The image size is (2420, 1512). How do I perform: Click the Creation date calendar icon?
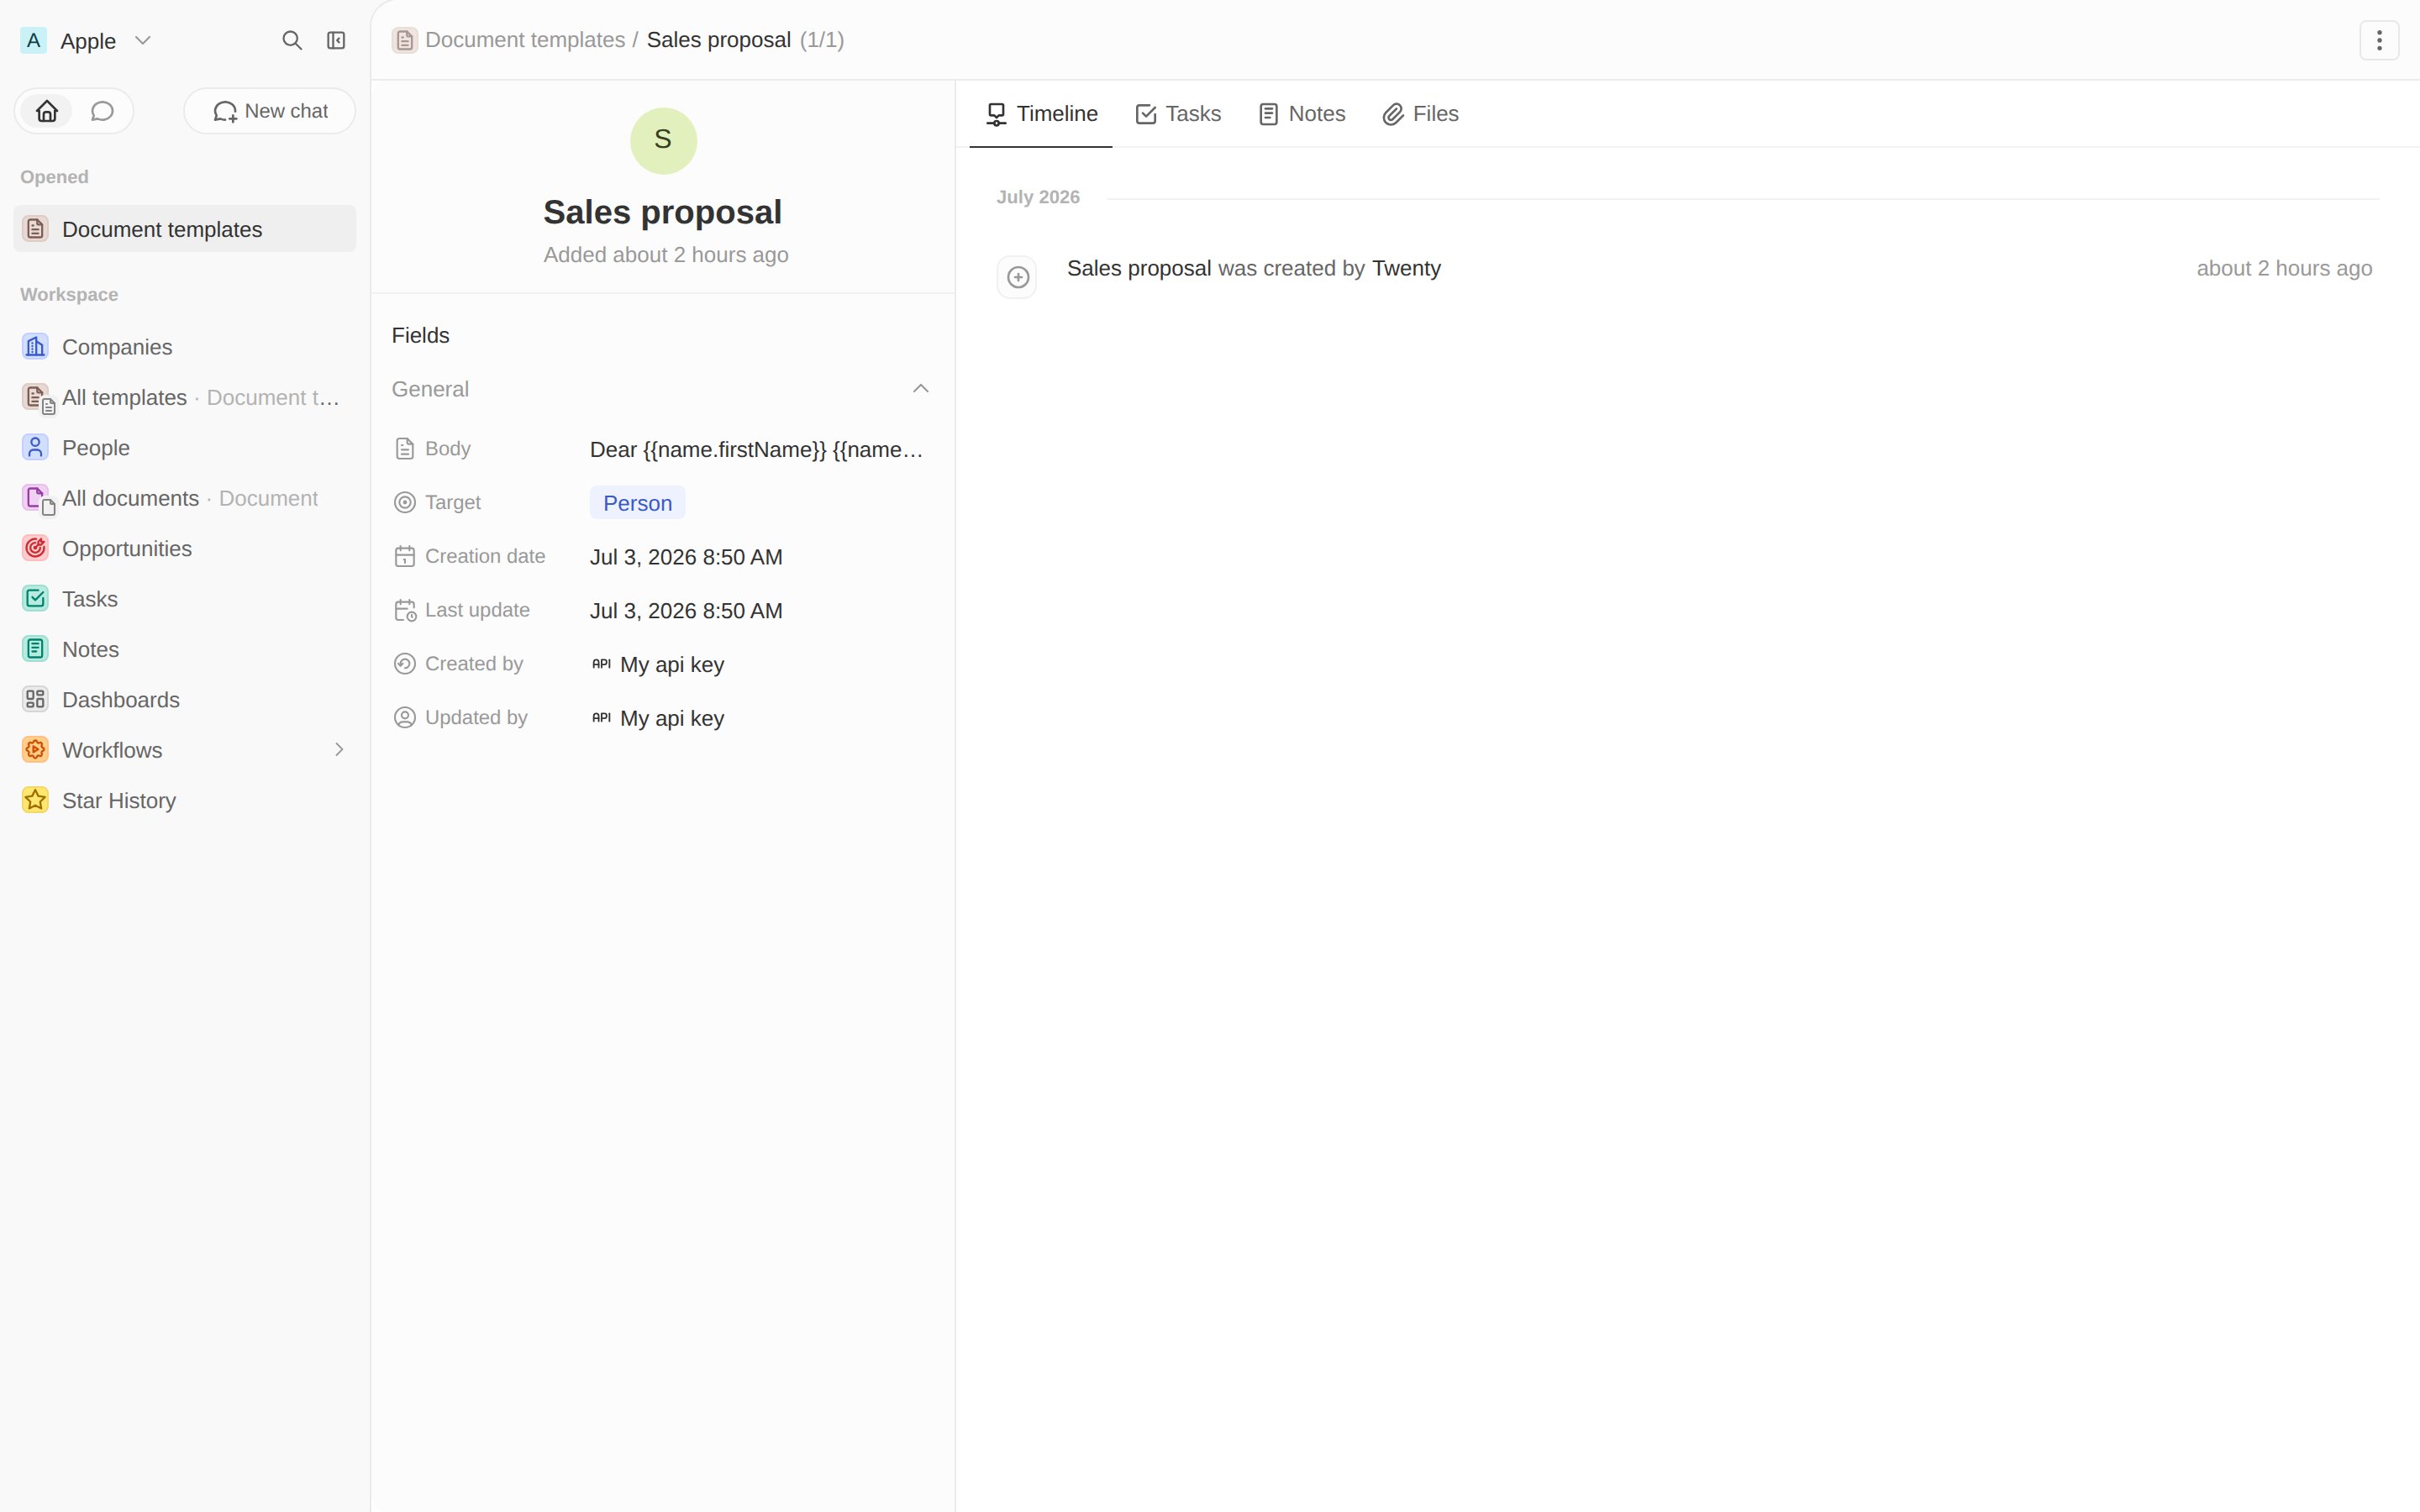click(405, 556)
